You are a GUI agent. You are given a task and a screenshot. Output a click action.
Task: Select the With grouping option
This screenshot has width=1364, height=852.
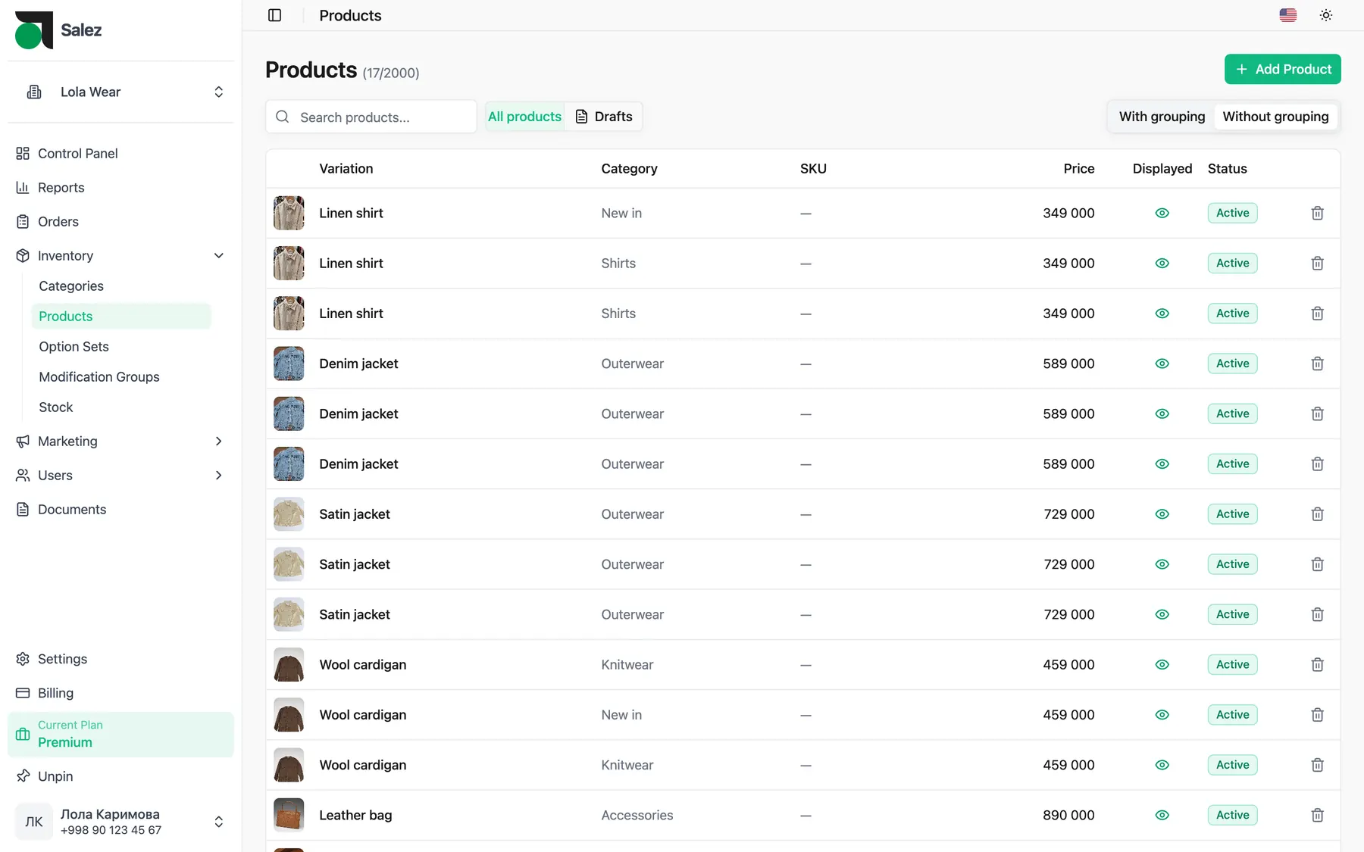[1162, 117]
